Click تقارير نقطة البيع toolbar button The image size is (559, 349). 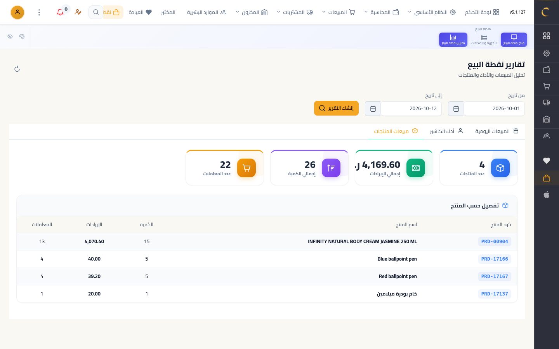453,40
